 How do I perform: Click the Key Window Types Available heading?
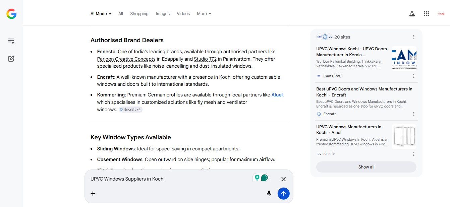click(131, 137)
